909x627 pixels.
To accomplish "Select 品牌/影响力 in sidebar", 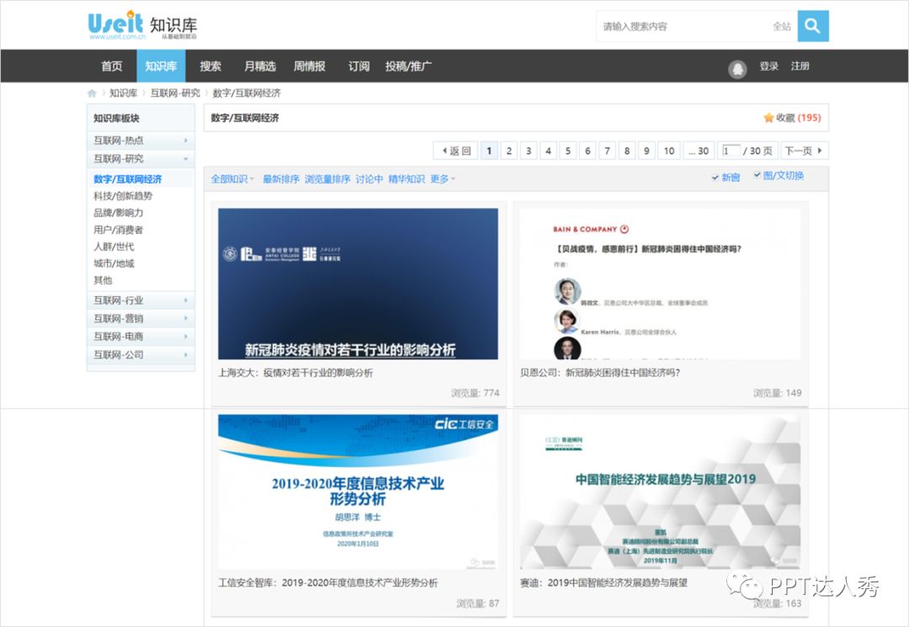I will pyautogui.click(x=119, y=213).
